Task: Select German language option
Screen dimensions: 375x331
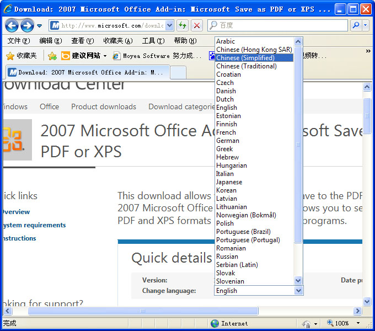Action: [x=254, y=141]
